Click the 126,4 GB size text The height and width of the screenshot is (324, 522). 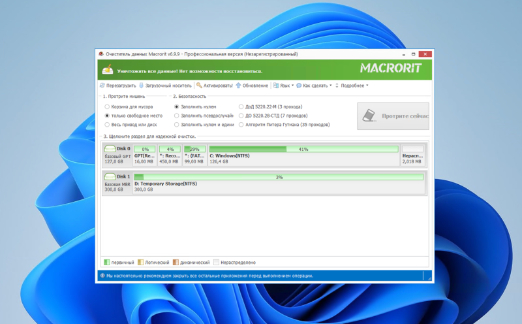coord(219,161)
